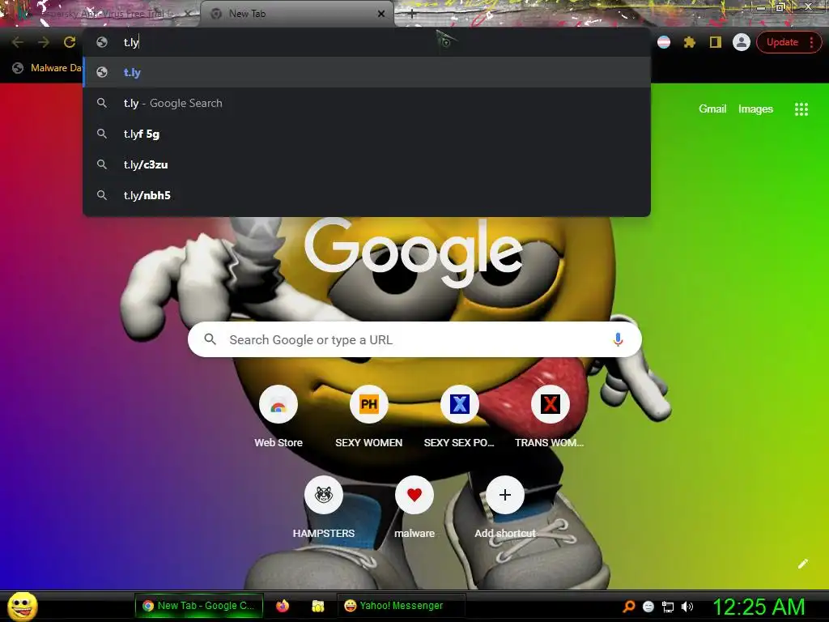Select the 't.lyf 5g' suggestion
The image size is (829, 622).
tap(367, 134)
